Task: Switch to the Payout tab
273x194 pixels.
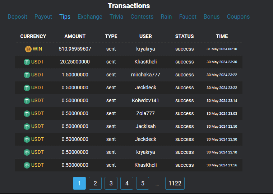Action: pos(43,16)
